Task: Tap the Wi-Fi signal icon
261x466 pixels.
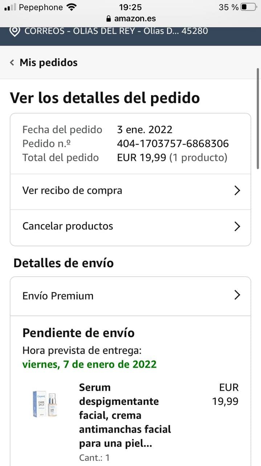Action: (x=72, y=7)
